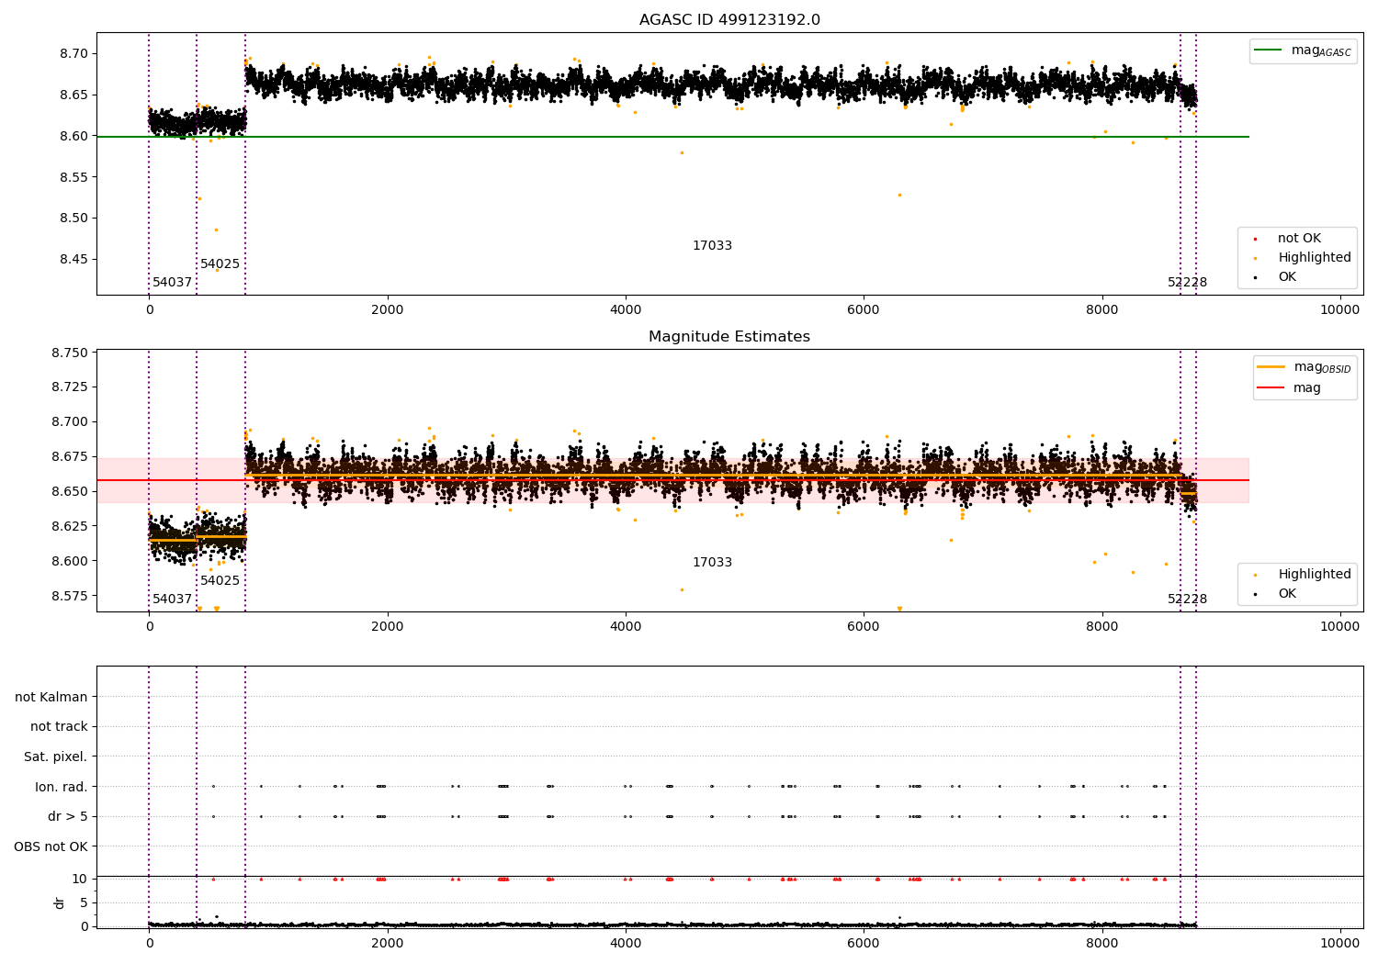Click the 'not Kalman' row label

(x=51, y=698)
